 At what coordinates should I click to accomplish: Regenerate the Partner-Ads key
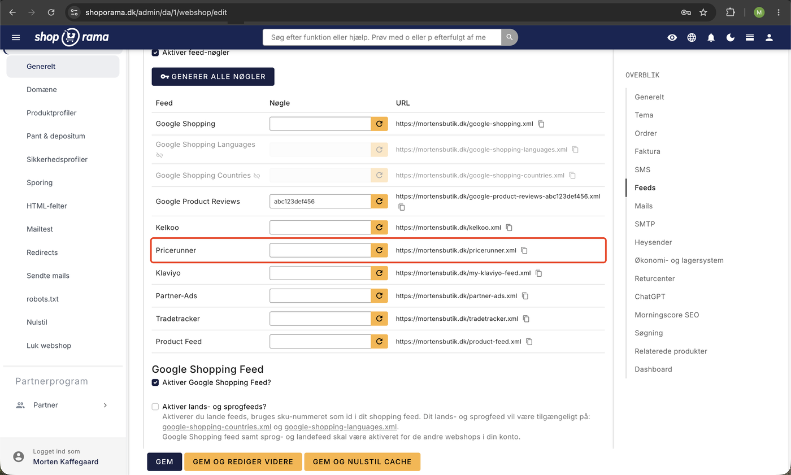pyautogui.click(x=380, y=295)
